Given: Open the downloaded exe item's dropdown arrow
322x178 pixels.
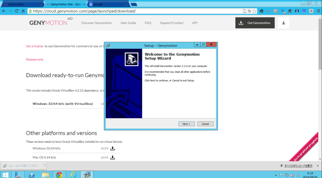Looking at the screenshot, I should tap(45, 165).
